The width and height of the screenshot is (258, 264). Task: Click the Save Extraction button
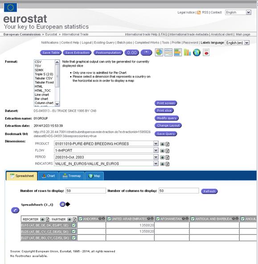[x=77, y=53]
